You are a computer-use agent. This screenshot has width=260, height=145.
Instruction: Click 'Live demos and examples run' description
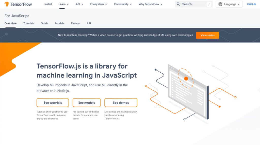point(121,115)
